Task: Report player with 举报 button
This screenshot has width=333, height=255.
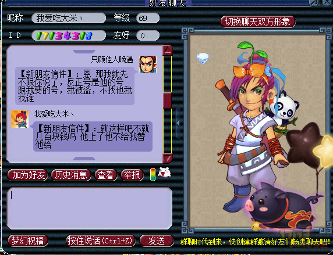Action: pos(132,175)
